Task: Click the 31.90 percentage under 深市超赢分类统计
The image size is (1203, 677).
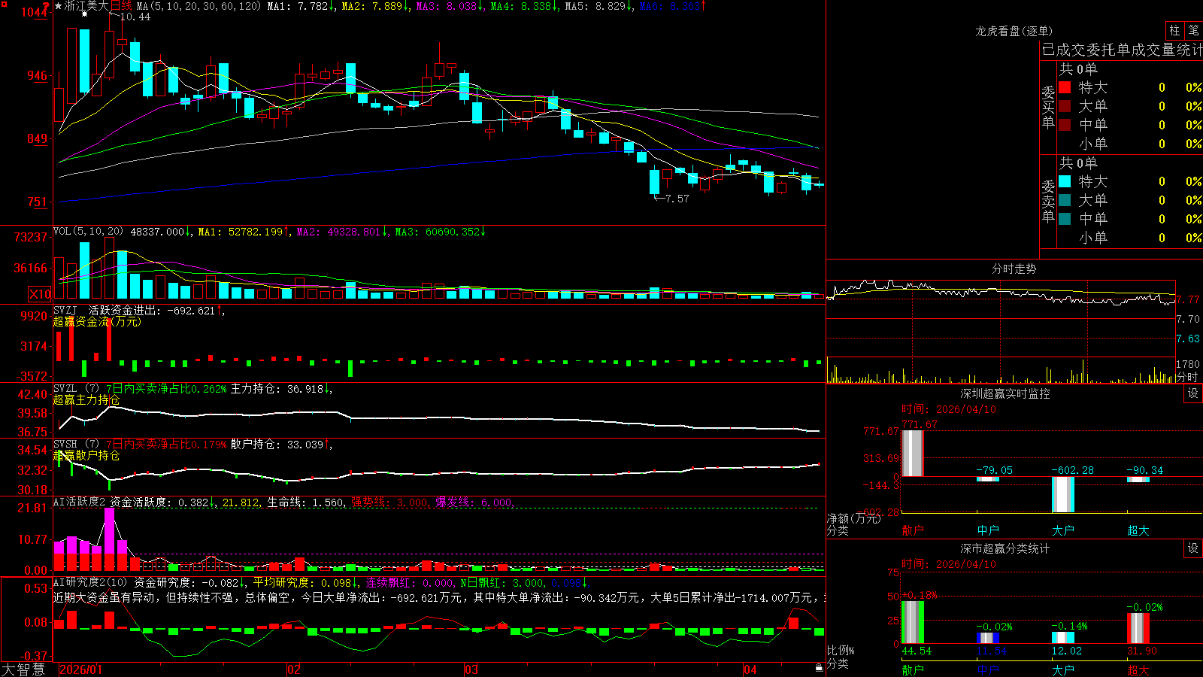Action: (x=1142, y=651)
